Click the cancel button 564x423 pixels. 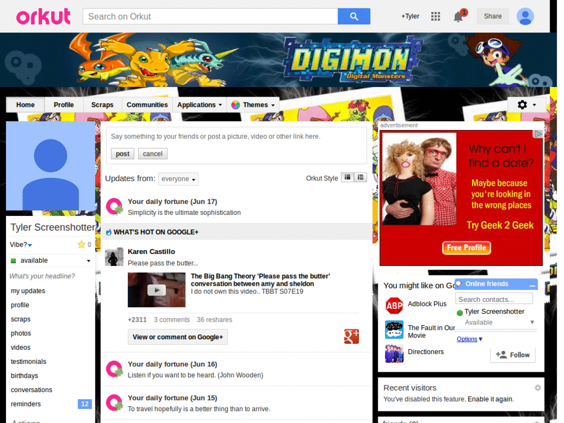coord(153,154)
